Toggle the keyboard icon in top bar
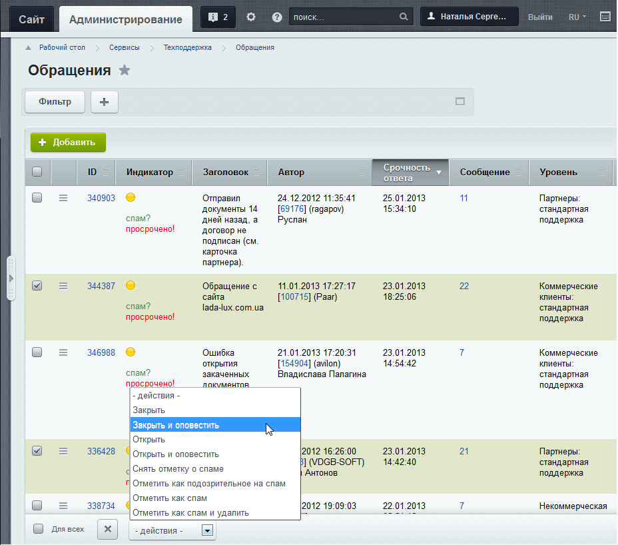Image resolution: width=618 pixels, height=545 pixels. click(605, 17)
